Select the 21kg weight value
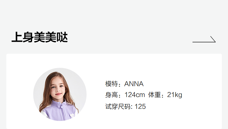The height and width of the screenshot is (129, 228). coord(175,95)
